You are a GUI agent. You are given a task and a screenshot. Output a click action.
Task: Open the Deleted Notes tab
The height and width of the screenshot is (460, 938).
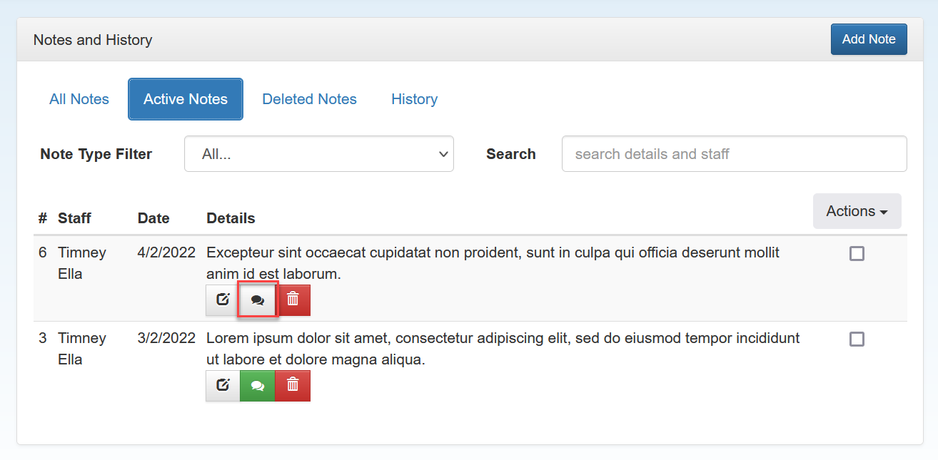click(x=309, y=98)
